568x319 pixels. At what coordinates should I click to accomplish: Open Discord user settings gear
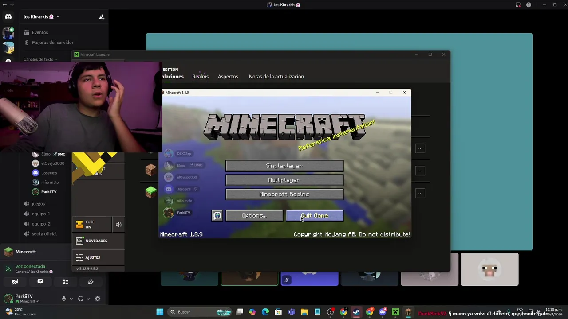[98, 299]
